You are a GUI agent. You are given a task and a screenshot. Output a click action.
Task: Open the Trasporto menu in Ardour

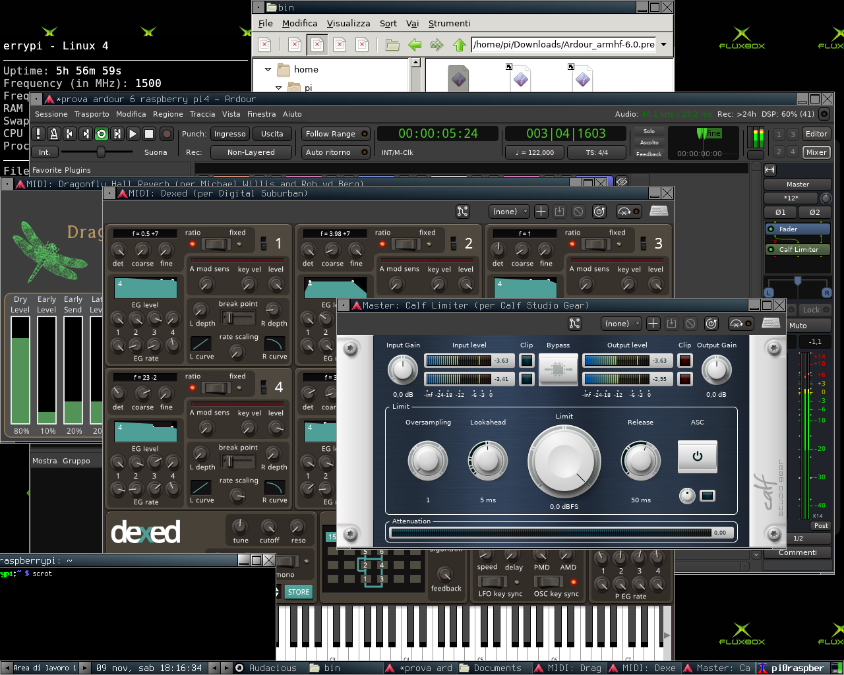pos(92,114)
